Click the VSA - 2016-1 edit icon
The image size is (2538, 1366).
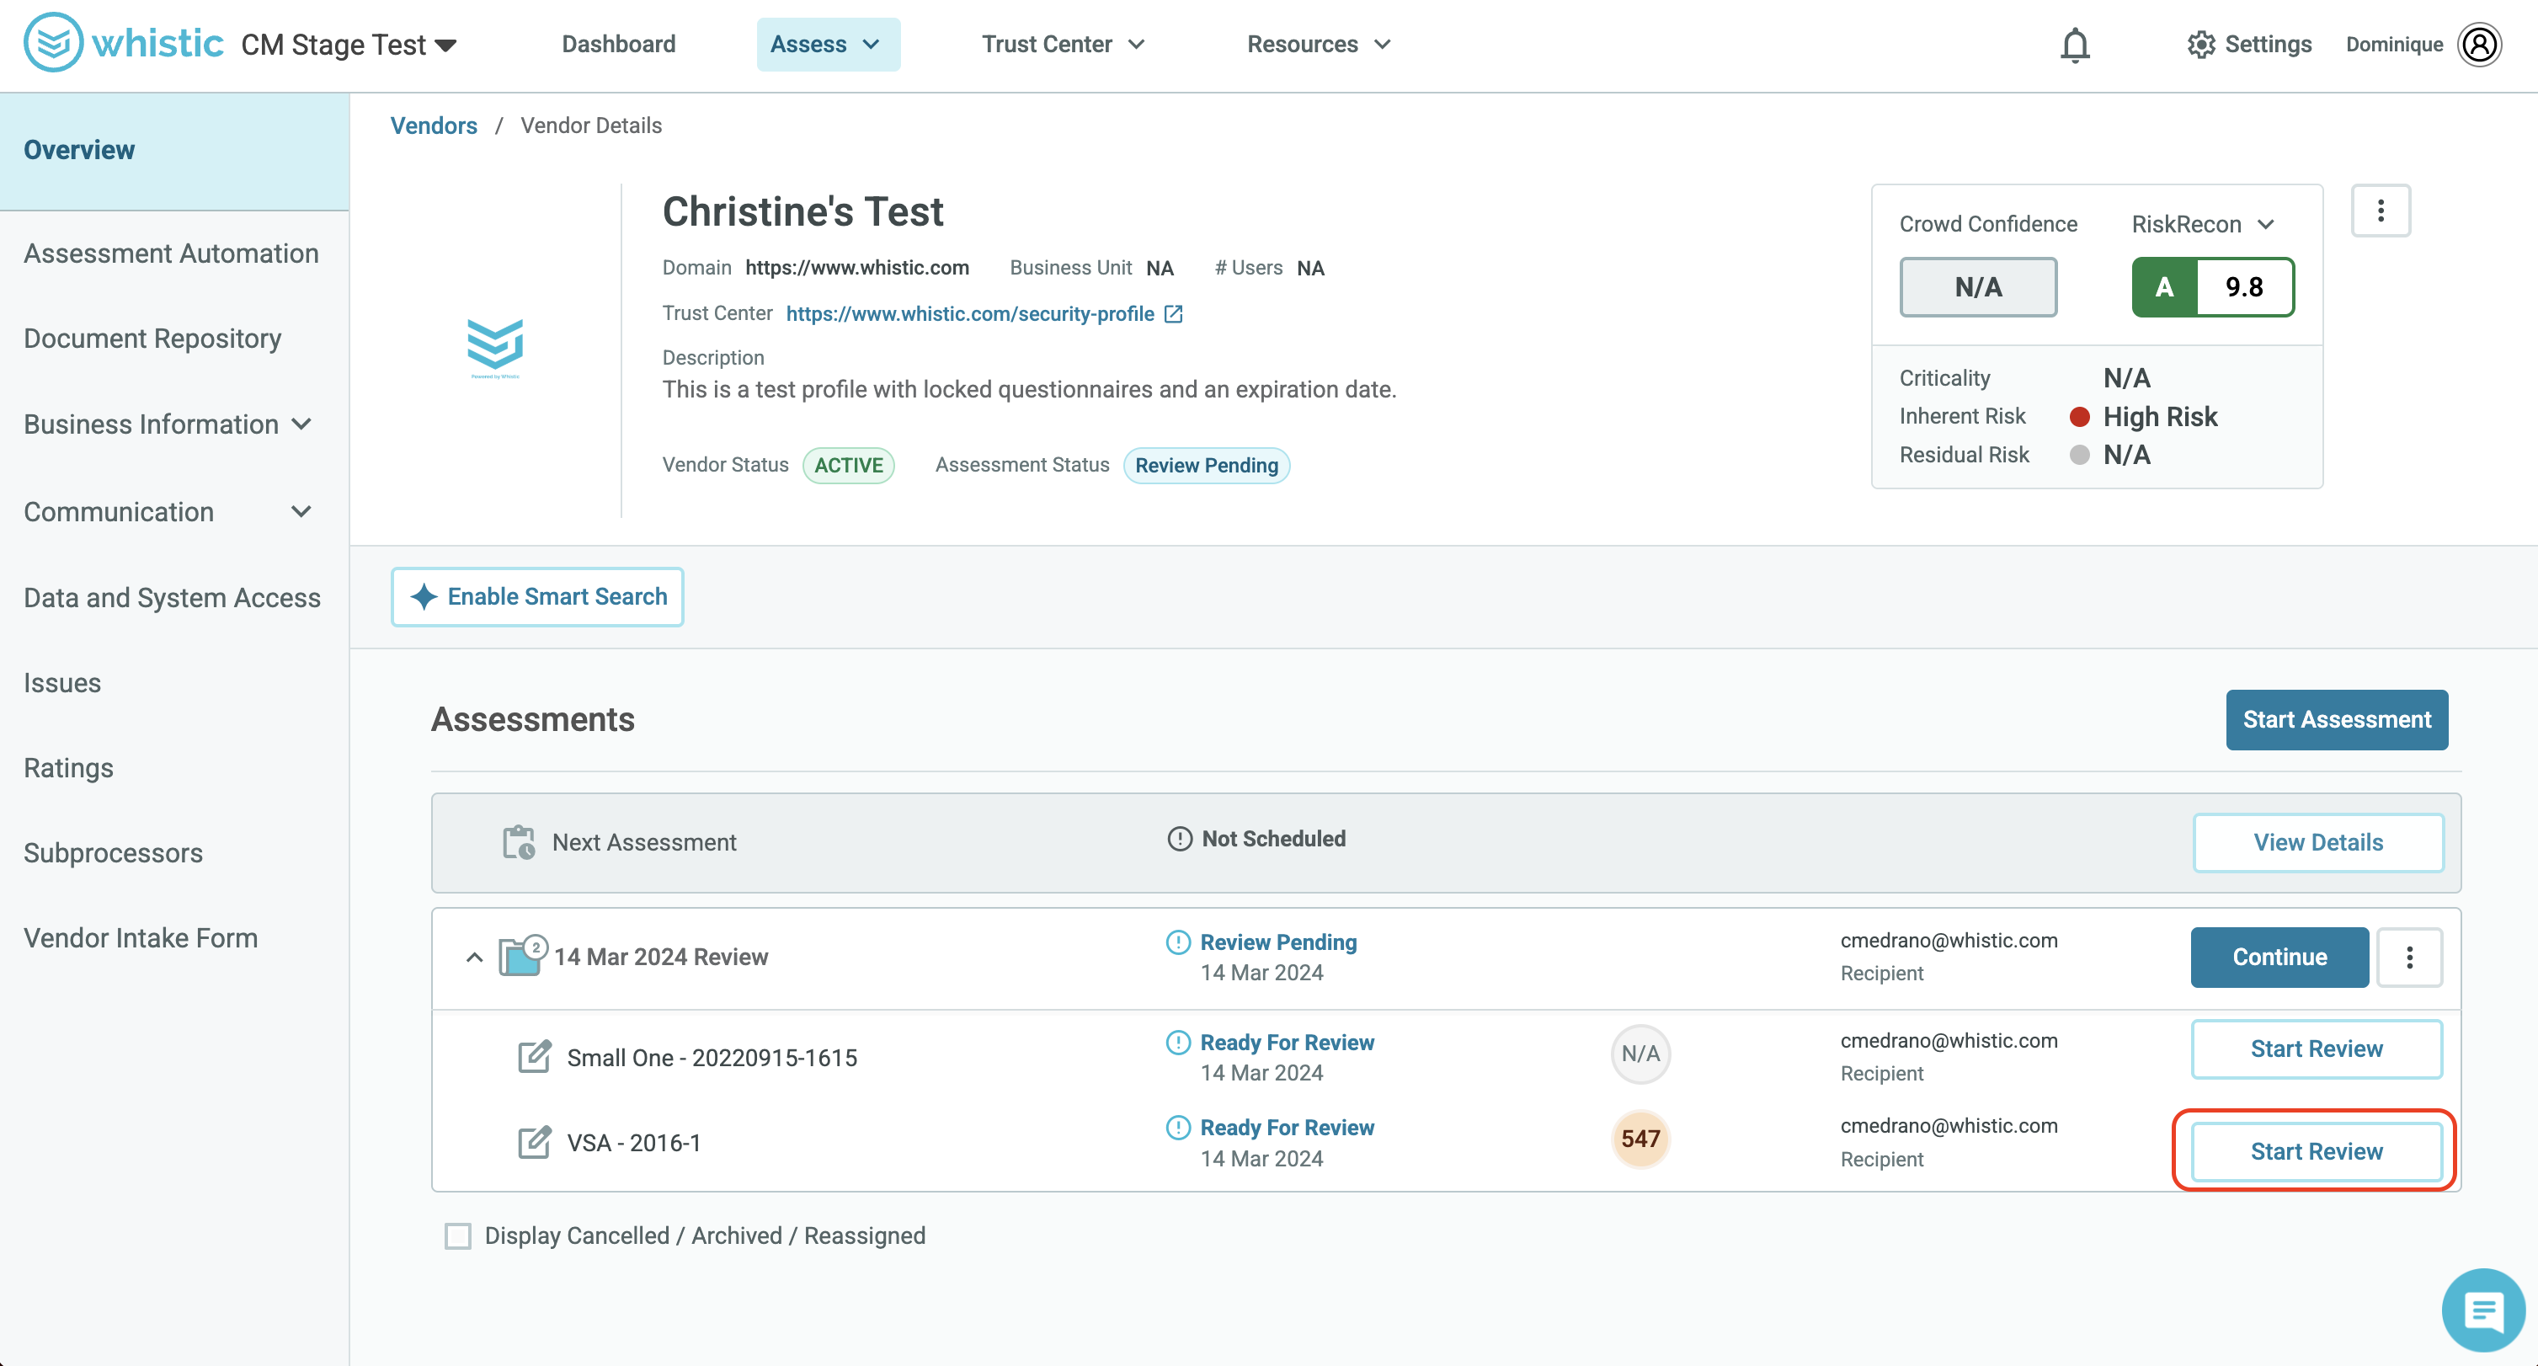click(x=534, y=1142)
